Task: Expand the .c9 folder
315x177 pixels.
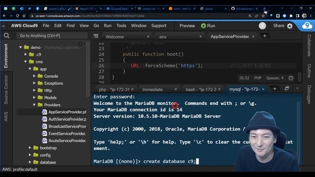Action: point(26,55)
